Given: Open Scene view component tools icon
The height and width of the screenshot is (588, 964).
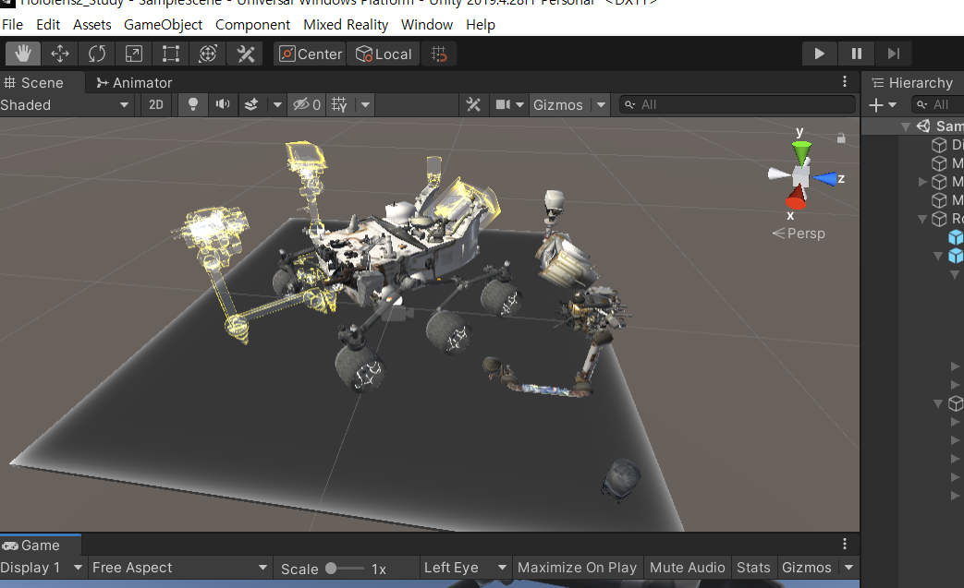Looking at the screenshot, I should point(473,105).
